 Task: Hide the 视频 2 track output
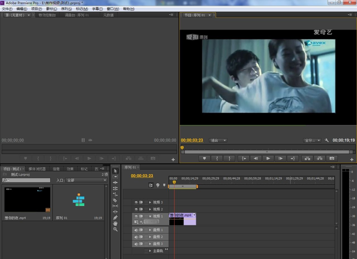click(136, 209)
